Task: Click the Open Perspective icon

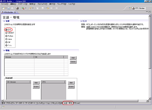Action: click(130, 8)
